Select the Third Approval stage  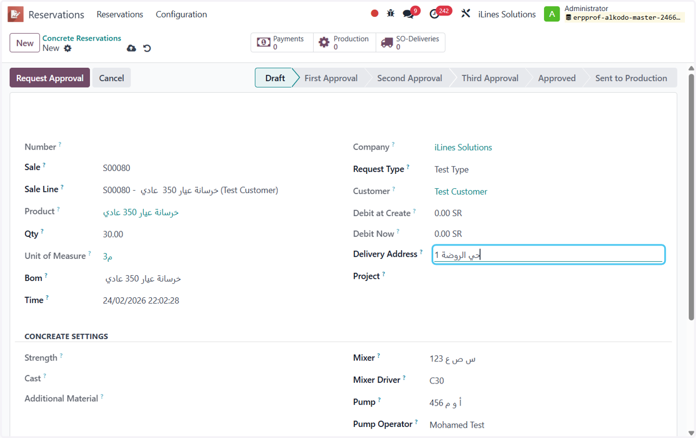click(490, 78)
